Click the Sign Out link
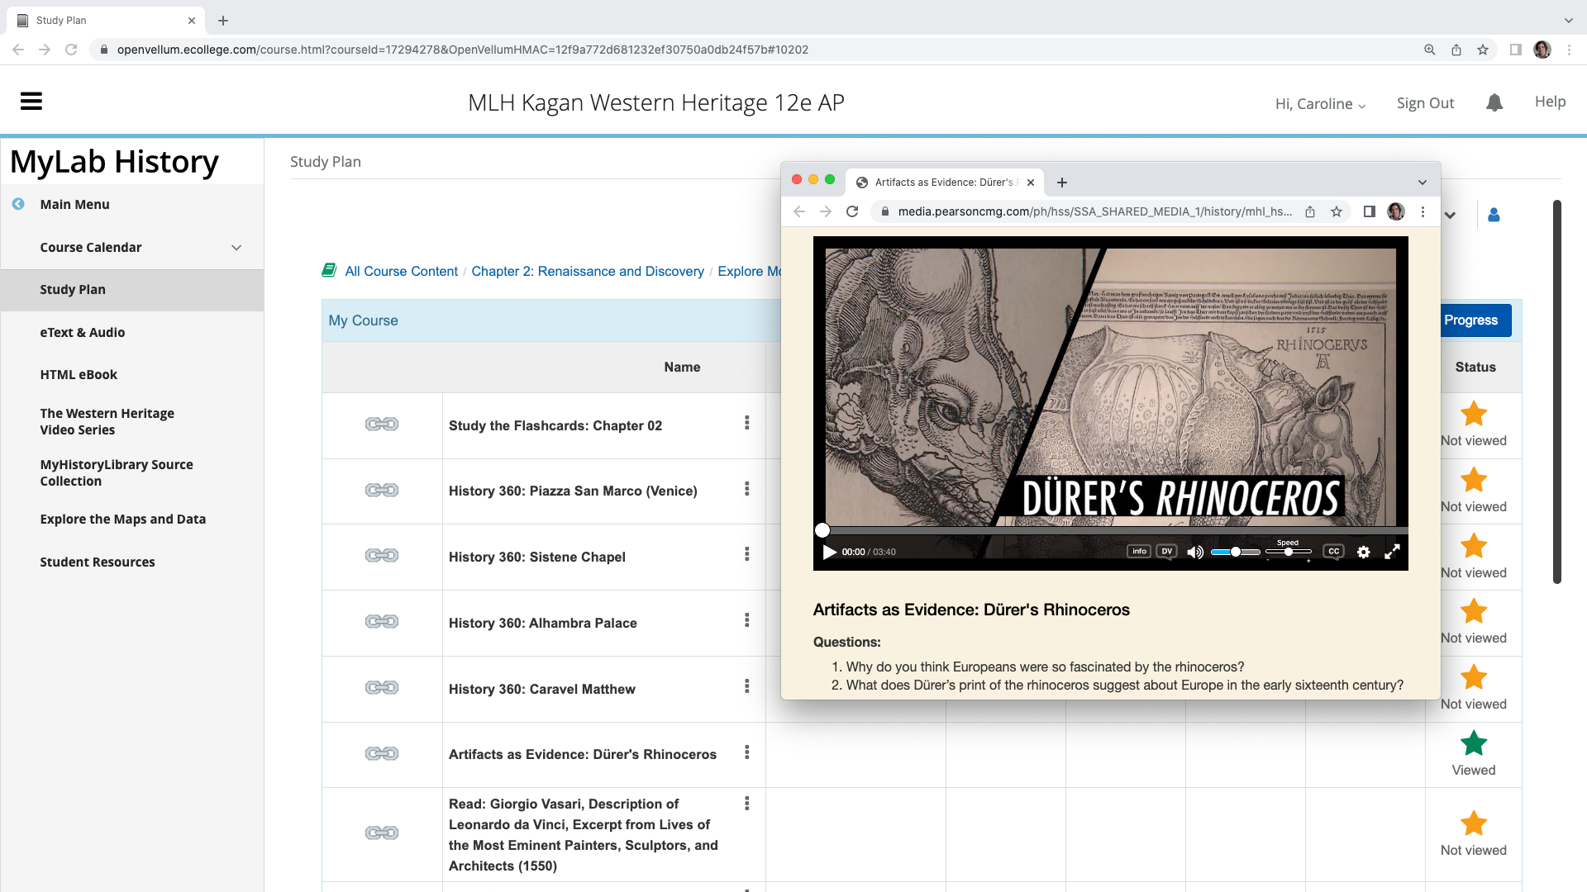The width and height of the screenshot is (1587, 892). tap(1425, 103)
